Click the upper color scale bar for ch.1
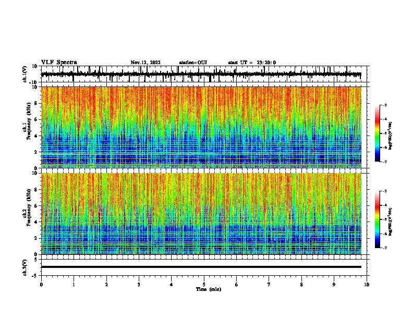Image resolution: width=413 pixels, height=319 pixels. pos(378,133)
